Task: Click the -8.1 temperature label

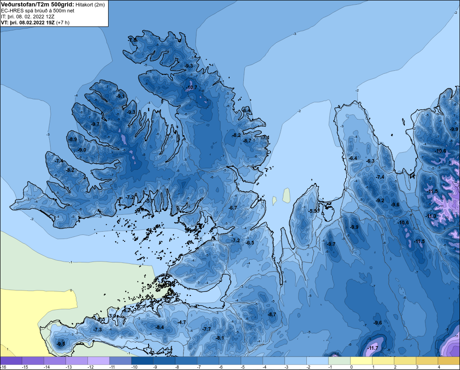Action: tap(220, 338)
